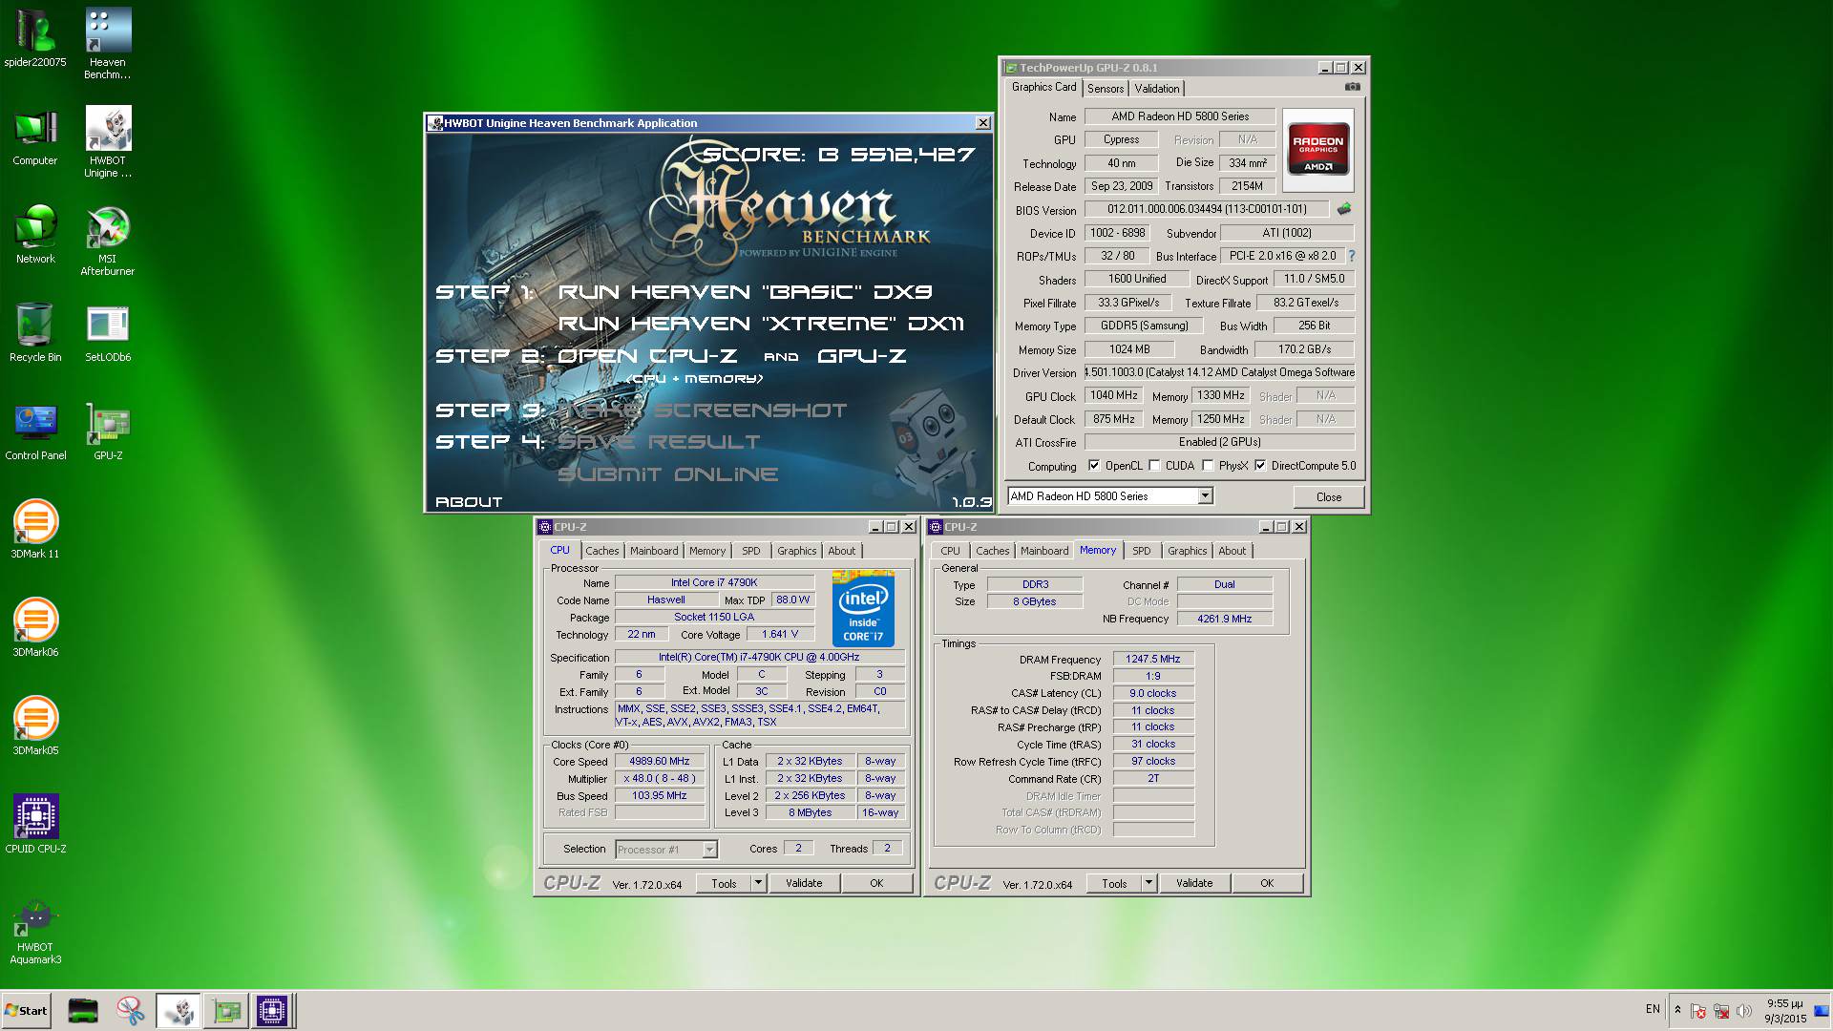Open the spider220075 desktop icon

(x=35, y=38)
